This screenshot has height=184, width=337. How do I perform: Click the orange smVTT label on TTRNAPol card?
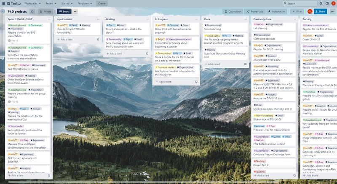coord(62,25)
